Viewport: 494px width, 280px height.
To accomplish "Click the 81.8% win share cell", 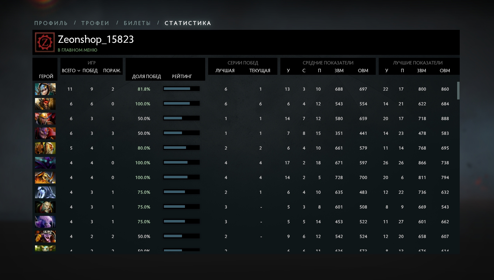I will pos(144,89).
